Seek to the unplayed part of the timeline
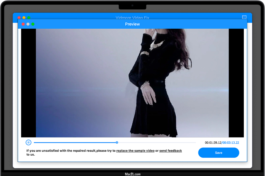Viewport: 265px width, 176px height. point(158,143)
